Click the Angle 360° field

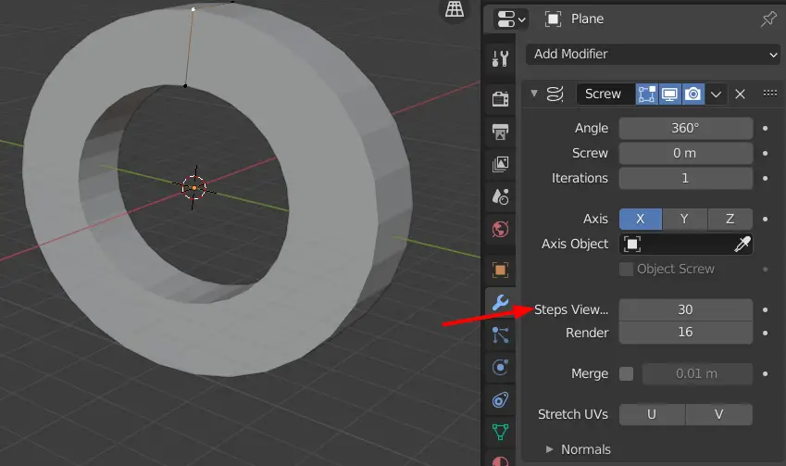[x=685, y=129]
